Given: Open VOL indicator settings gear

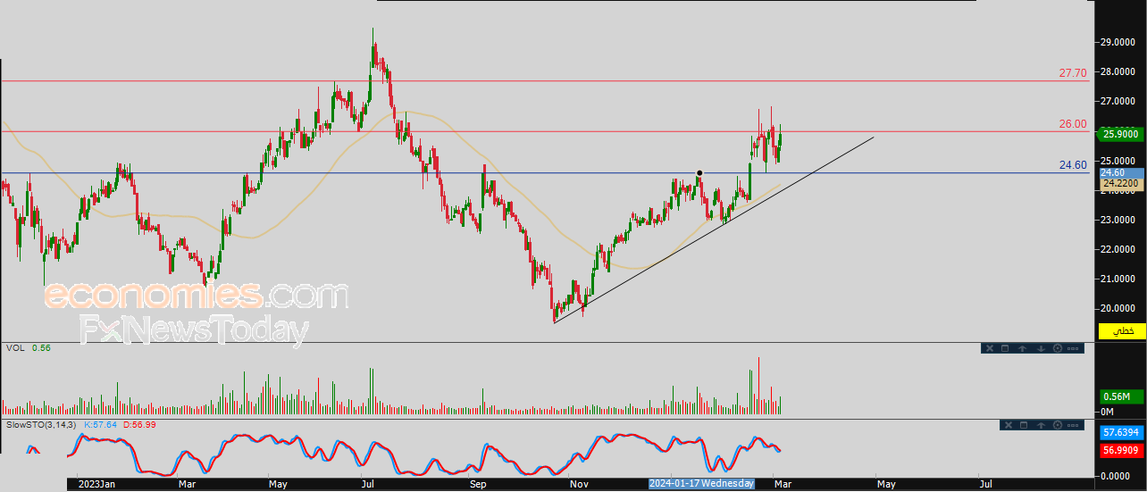Looking at the screenshot, I should point(1058,348).
